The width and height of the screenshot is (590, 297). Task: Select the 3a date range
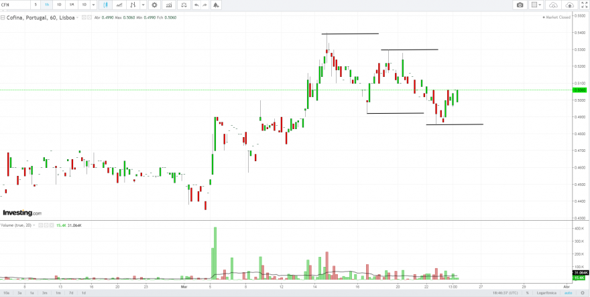[19, 293]
